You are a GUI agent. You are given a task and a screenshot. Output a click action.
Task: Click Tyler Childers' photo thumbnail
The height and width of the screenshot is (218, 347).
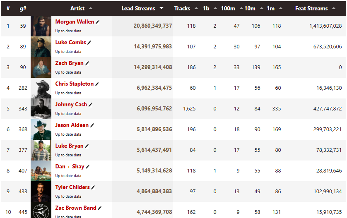(x=41, y=191)
